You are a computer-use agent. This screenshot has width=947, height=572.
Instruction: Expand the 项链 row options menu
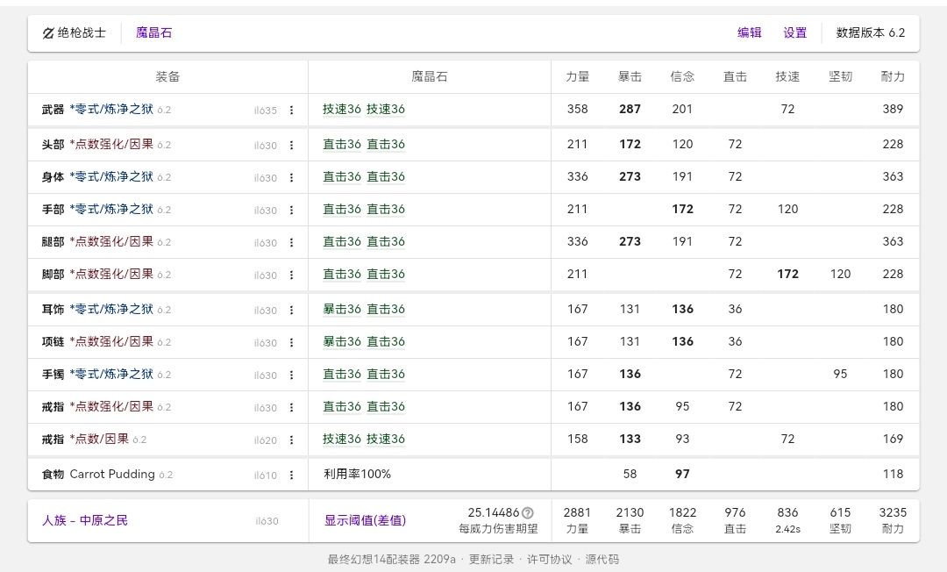(x=292, y=341)
